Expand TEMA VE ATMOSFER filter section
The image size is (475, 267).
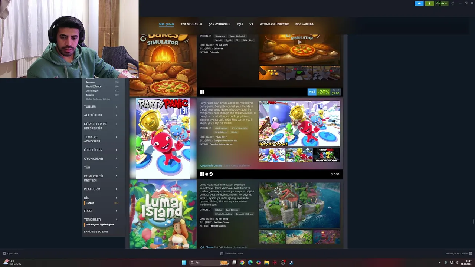[x=101, y=139]
